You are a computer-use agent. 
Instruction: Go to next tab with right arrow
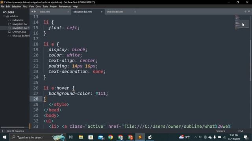tap(35, 11)
